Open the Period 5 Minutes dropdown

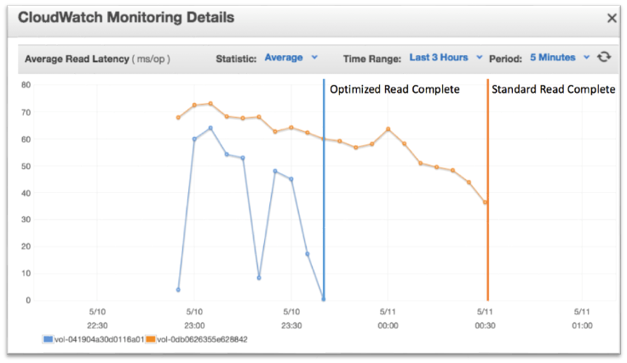click(x=560, y=58)
